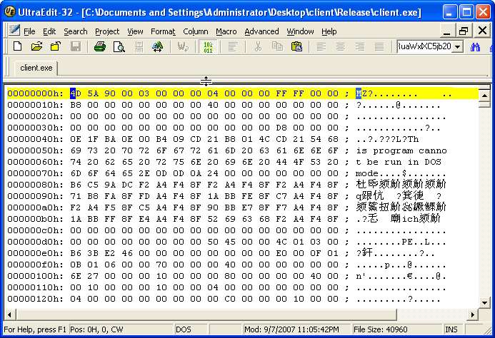Click the grayed Cut scissors icon
Viewport: 495px width, 338px height.
point(258,46)
